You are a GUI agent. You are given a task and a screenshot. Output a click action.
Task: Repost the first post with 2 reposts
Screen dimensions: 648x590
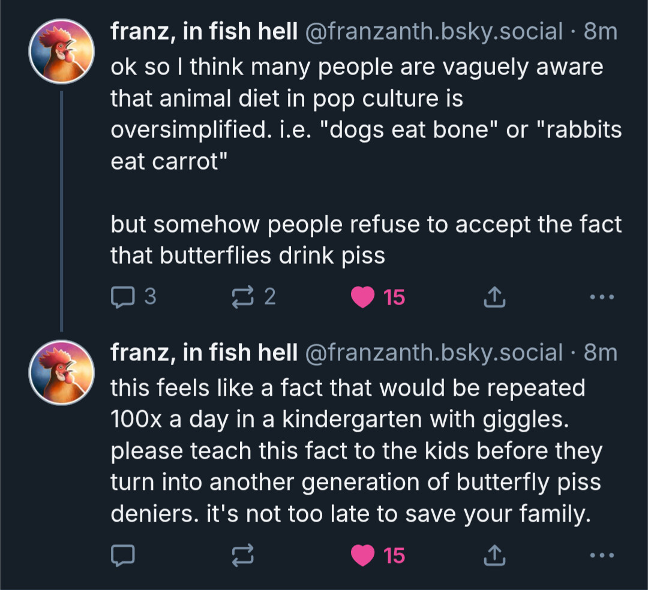click(243, 297)
